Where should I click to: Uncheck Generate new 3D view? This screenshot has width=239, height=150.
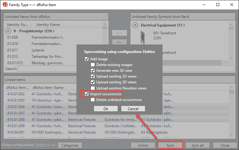tap(93, 71)
